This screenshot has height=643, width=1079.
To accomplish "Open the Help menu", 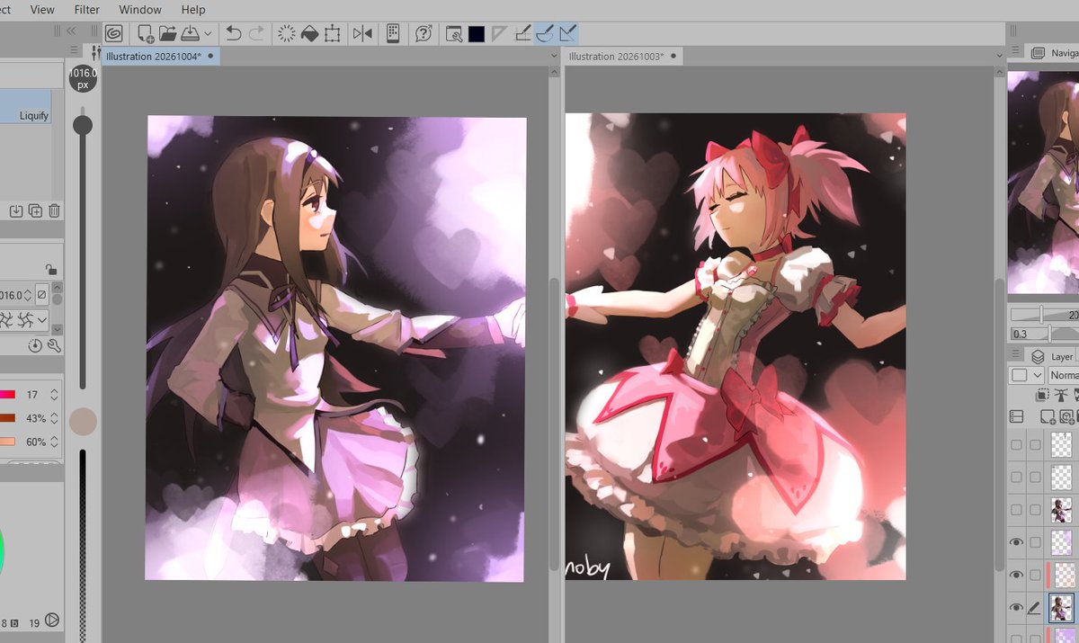I will (x=193, y=10).
